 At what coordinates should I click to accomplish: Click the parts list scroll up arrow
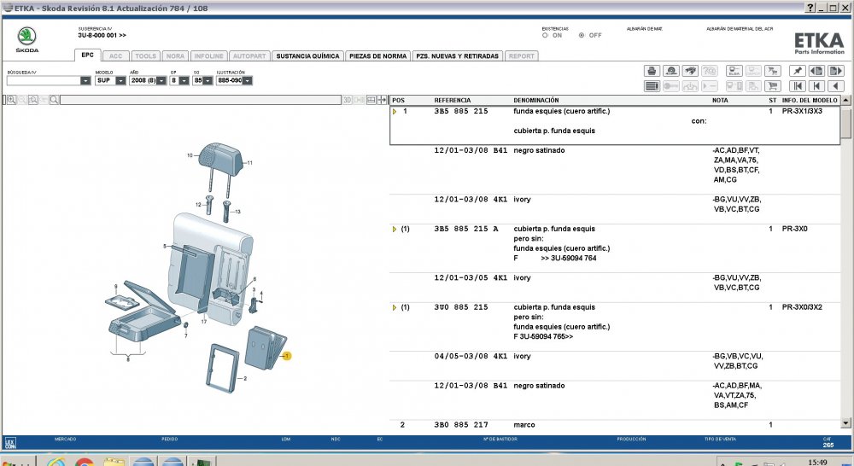coord(845,100)
